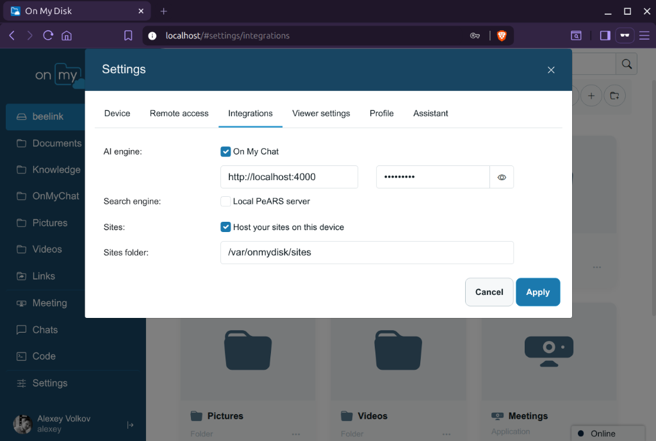Click the logout arrow icon next to Alexey Volkov
Image resolution: width=656 pixels, height=441 pixels.
(130, 425)
